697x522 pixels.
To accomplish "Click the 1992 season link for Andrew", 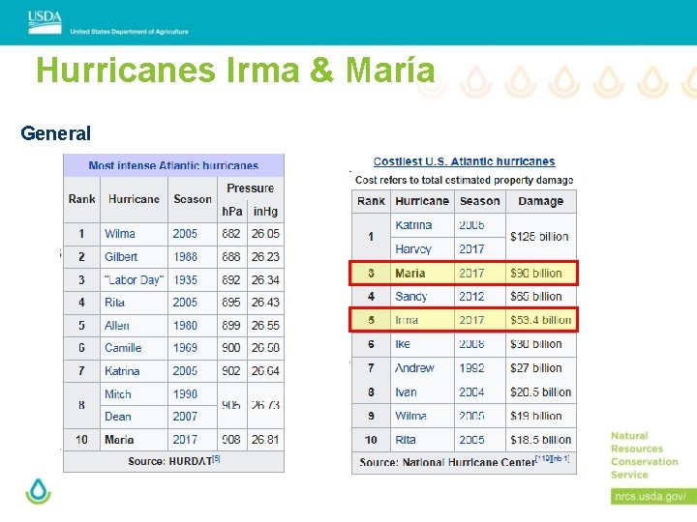I will click(471, 368).
